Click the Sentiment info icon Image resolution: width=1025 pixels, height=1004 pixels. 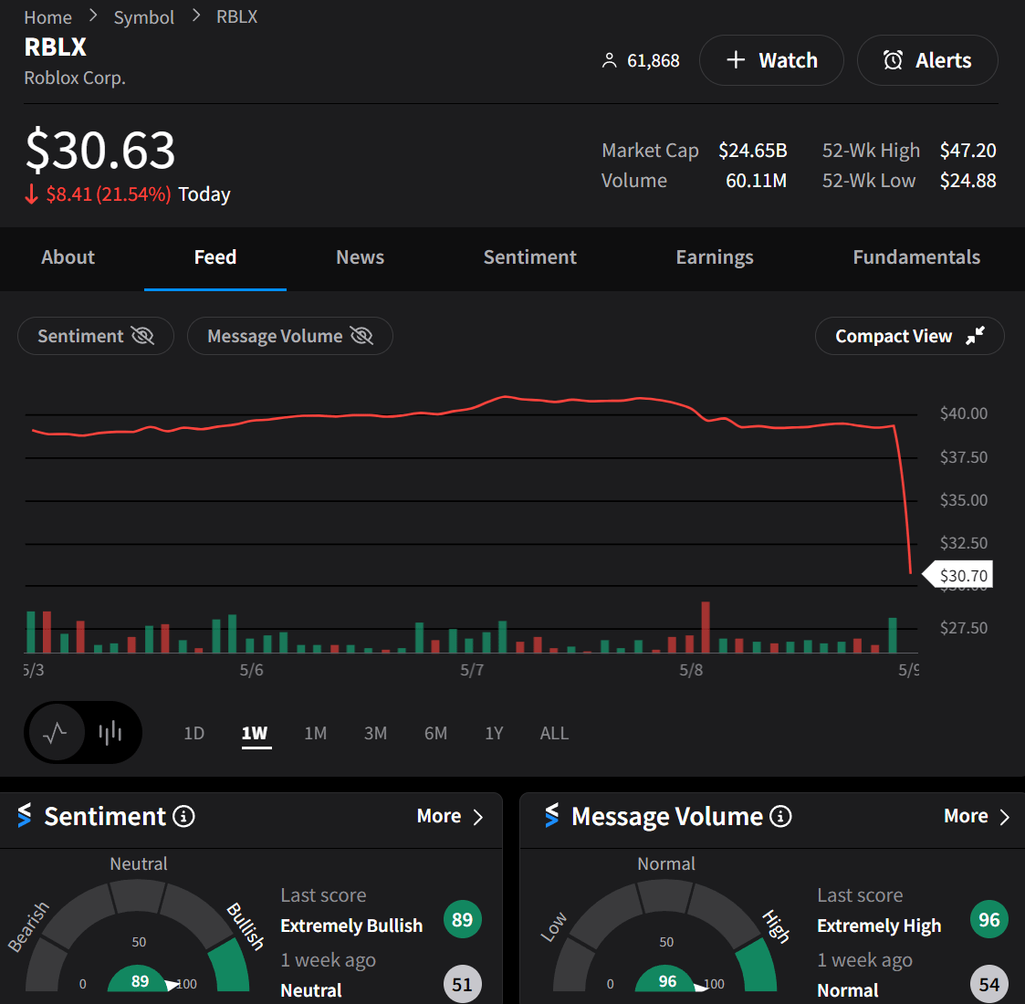pyautogui.click(x=183, y=816)
